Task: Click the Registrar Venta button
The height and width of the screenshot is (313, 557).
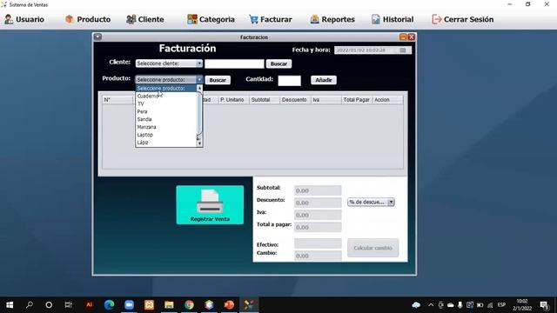Action: (210, 205)
